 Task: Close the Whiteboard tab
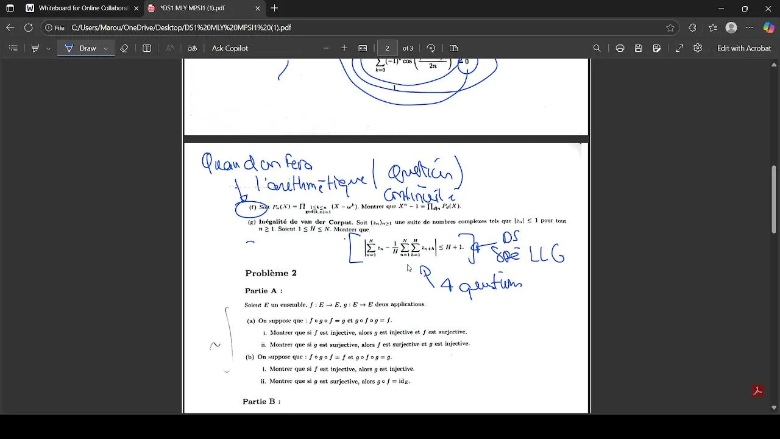[x=136, y=9]
